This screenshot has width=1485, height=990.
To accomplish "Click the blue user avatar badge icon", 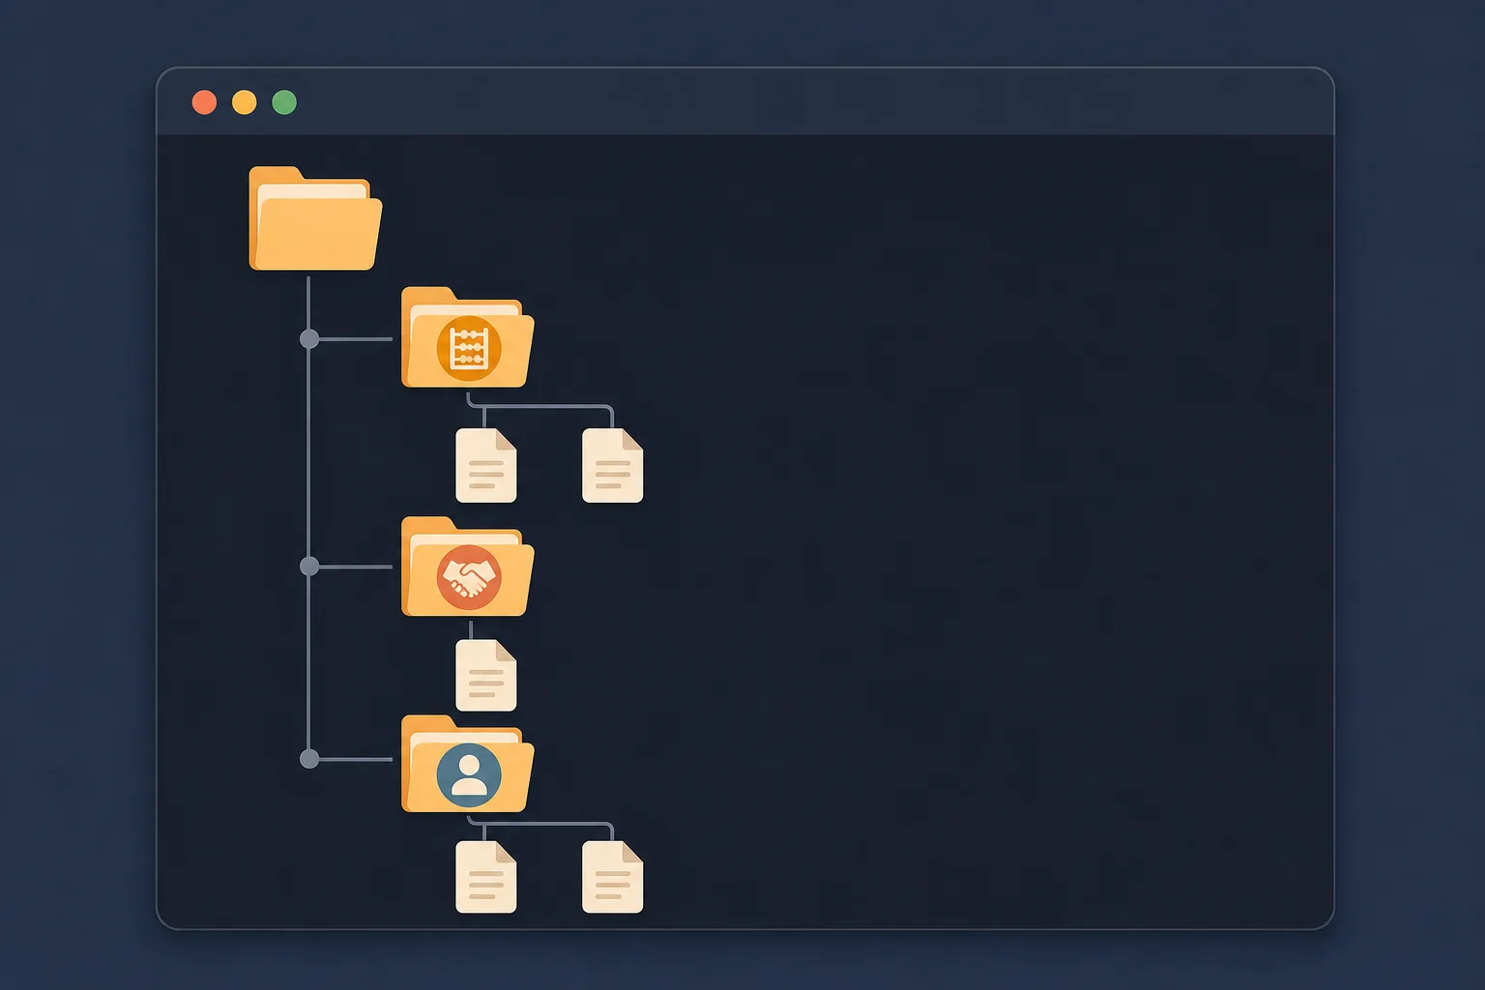I will point(469,774).
